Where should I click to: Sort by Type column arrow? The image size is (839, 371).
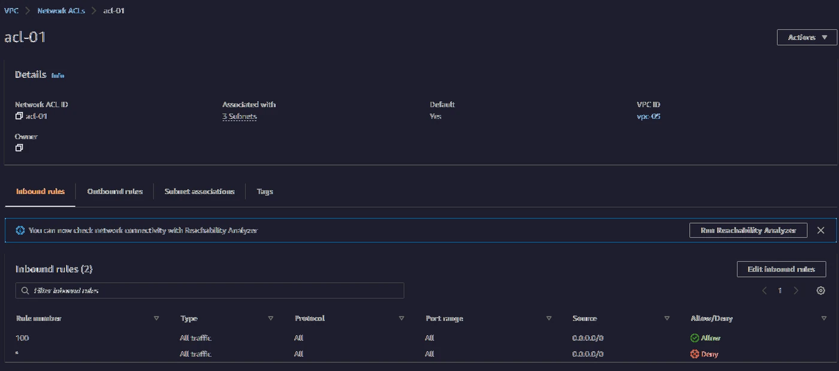[x=271, y=318]
